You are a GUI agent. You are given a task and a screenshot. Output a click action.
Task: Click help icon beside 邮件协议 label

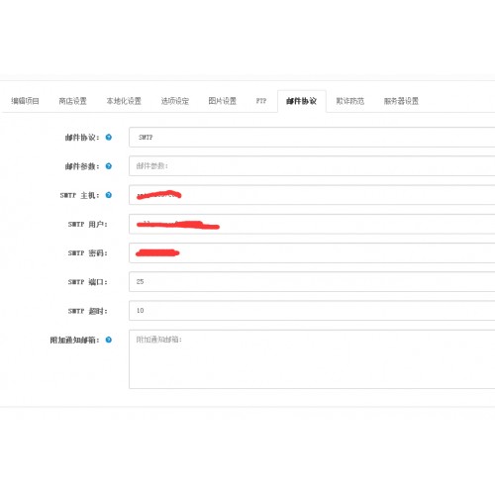coord(109,138)
